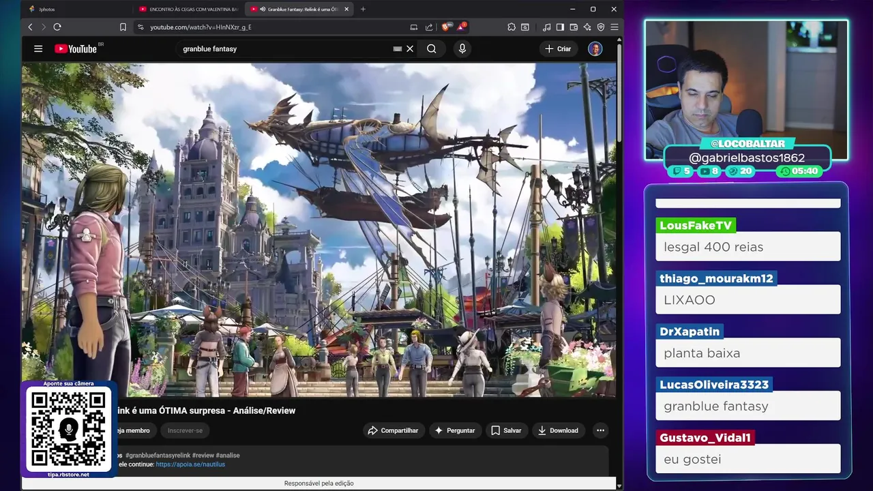Open a new browser tab
Image resolution: width=873 pixels, height=491 pixels.
pos(363,9)
